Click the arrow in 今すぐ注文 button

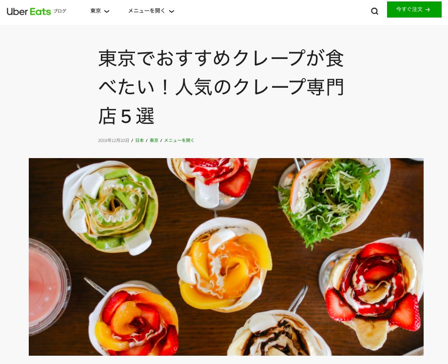(428, 10)
